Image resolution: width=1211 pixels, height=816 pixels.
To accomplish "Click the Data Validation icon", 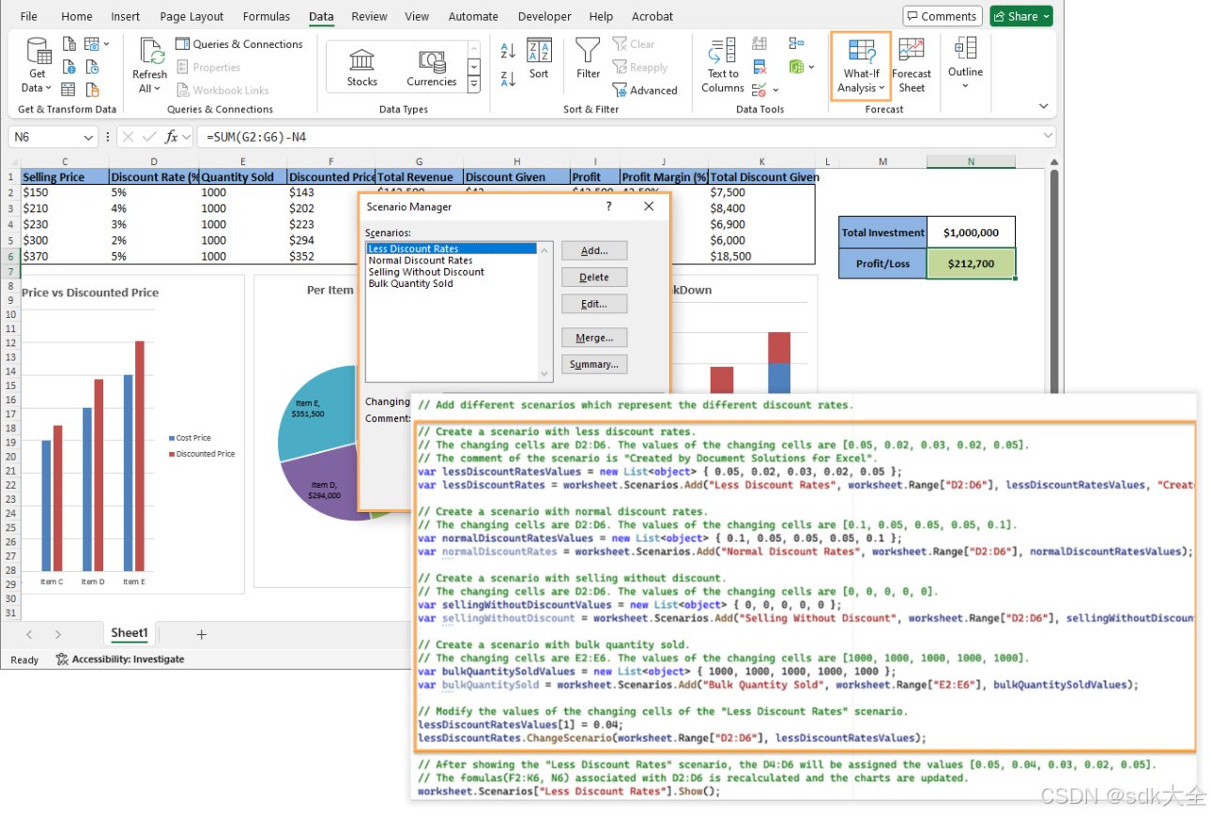I will [759, 90].
